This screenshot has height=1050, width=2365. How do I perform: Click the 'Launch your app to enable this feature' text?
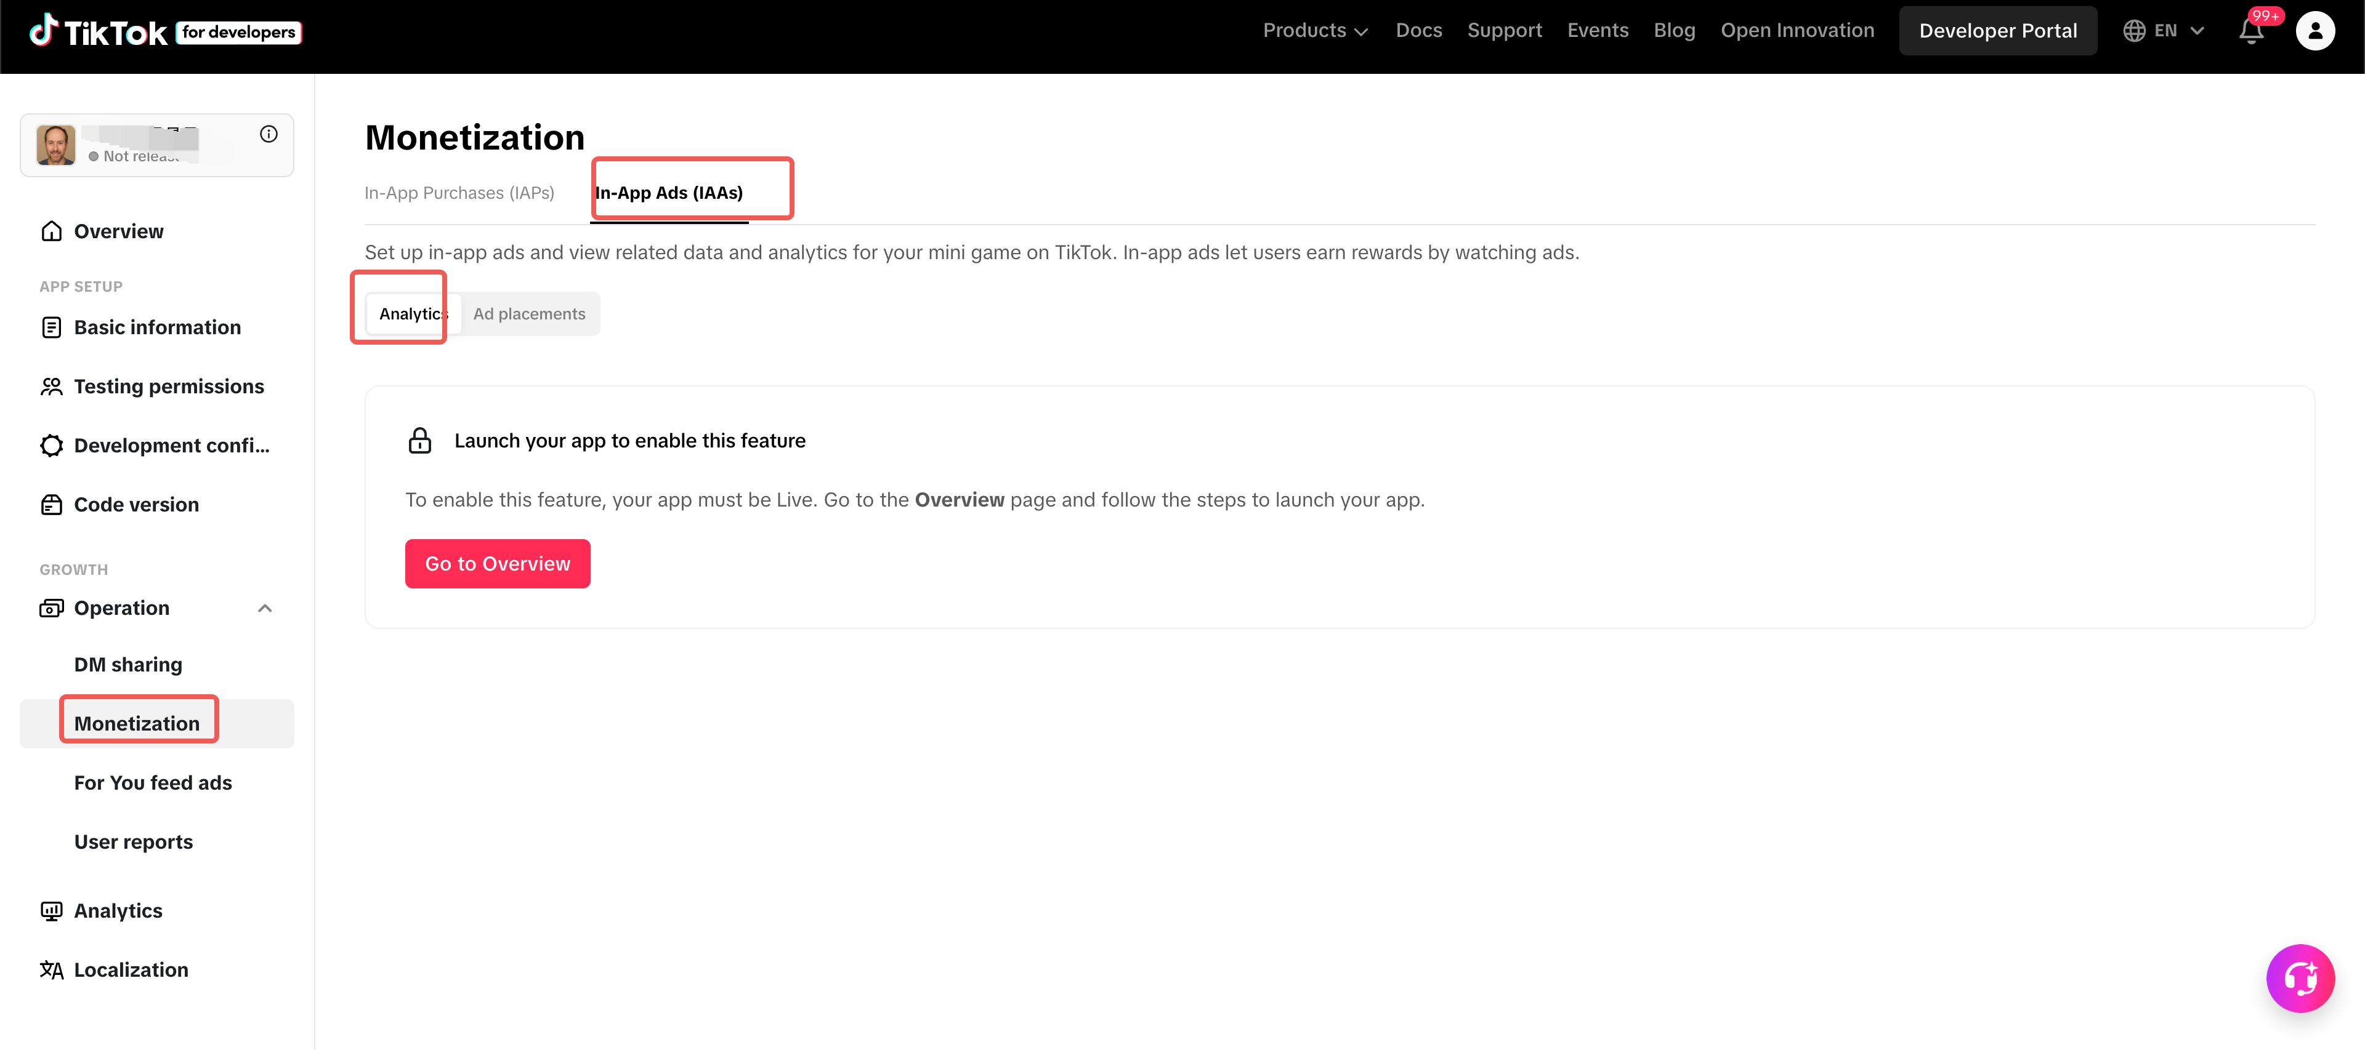click(630, 441)
